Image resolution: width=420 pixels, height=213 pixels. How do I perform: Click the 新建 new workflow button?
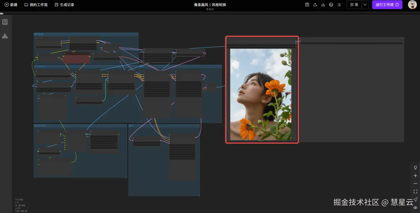(11, 5)
